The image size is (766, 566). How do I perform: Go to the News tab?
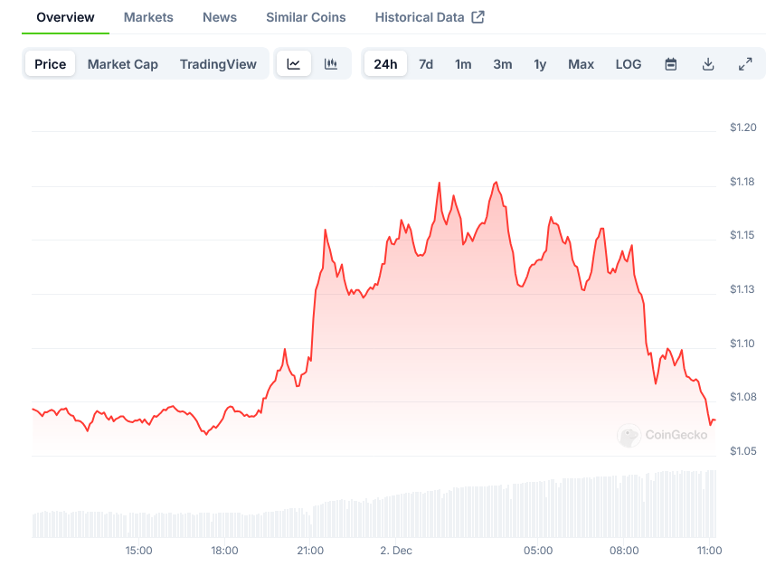coord(220,17)
